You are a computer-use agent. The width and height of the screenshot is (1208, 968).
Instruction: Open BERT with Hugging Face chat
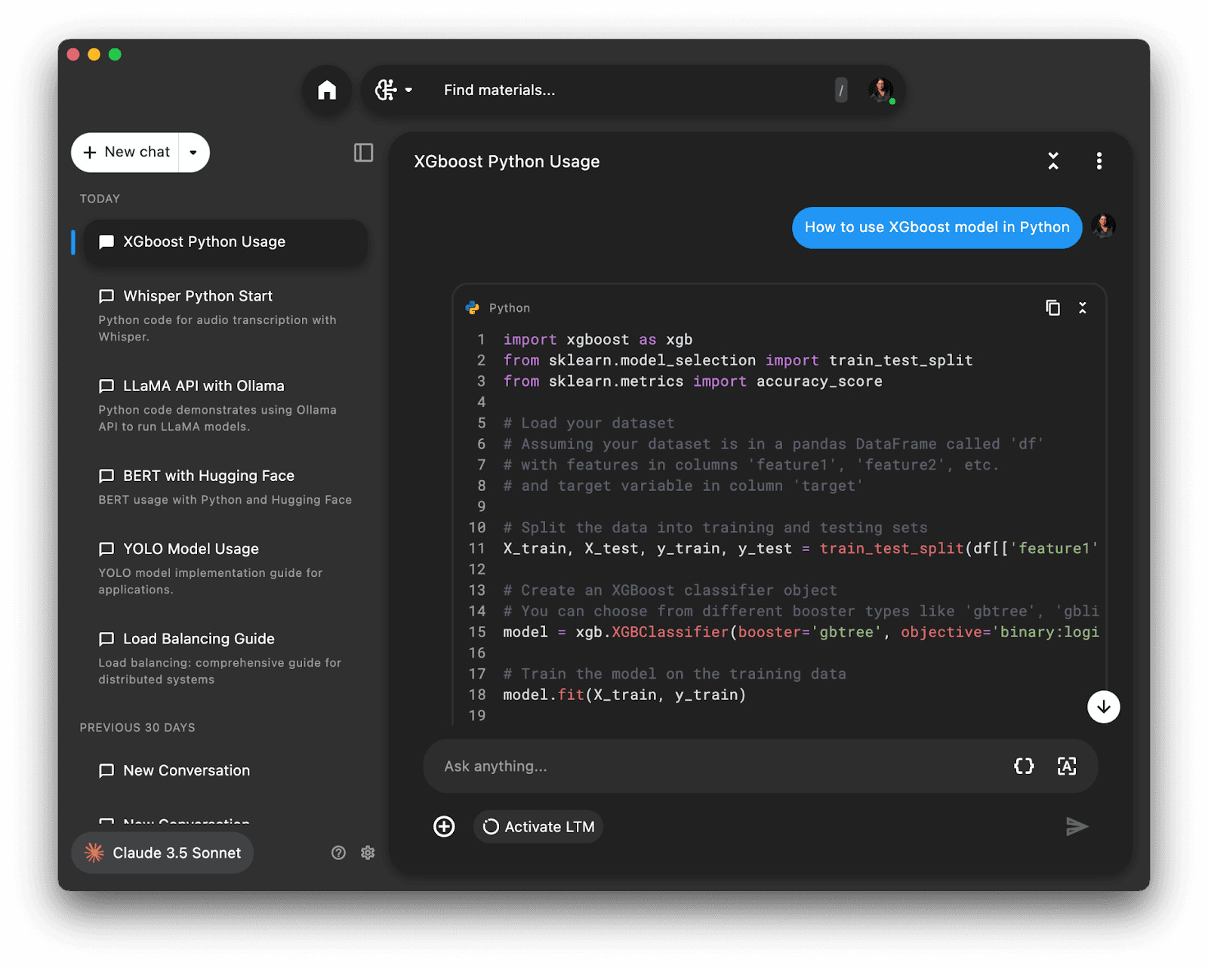pos(226,487)
